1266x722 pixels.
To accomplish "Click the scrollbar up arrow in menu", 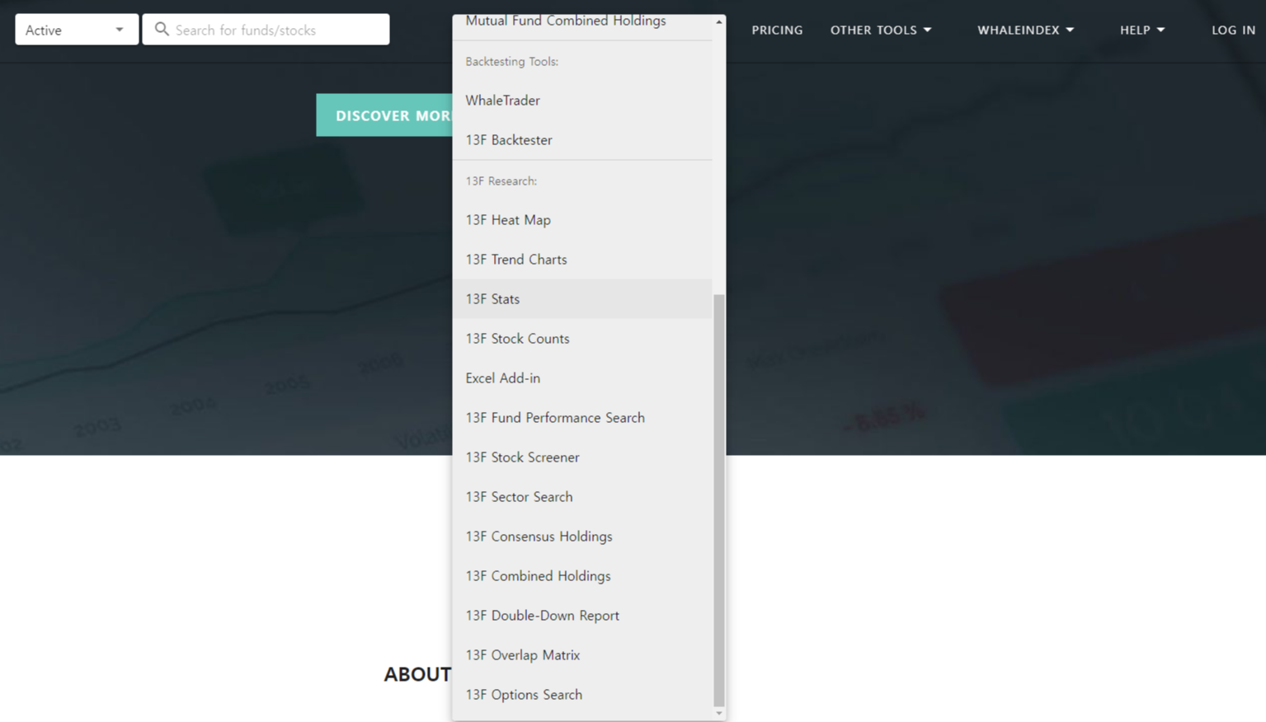I will [719, 21].
